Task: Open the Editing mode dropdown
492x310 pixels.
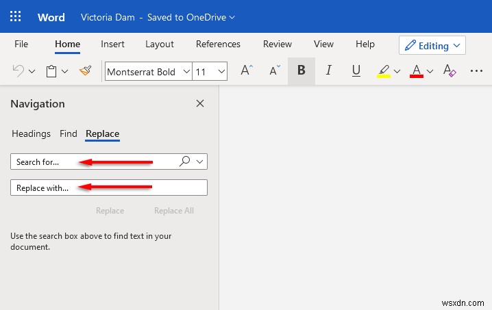Action: point(432,45)
